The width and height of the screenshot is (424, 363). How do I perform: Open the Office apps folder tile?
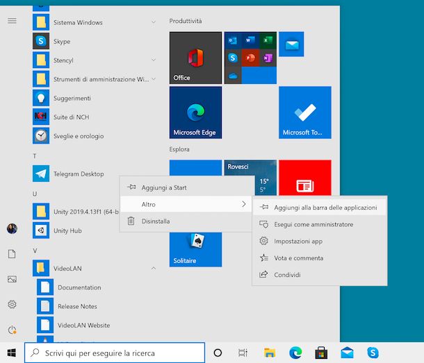coord(250,58)
